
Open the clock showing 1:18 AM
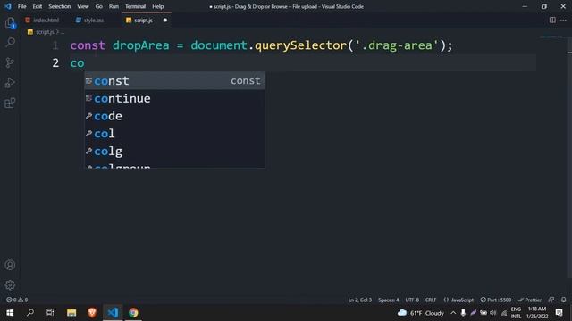tap(537, 313)
